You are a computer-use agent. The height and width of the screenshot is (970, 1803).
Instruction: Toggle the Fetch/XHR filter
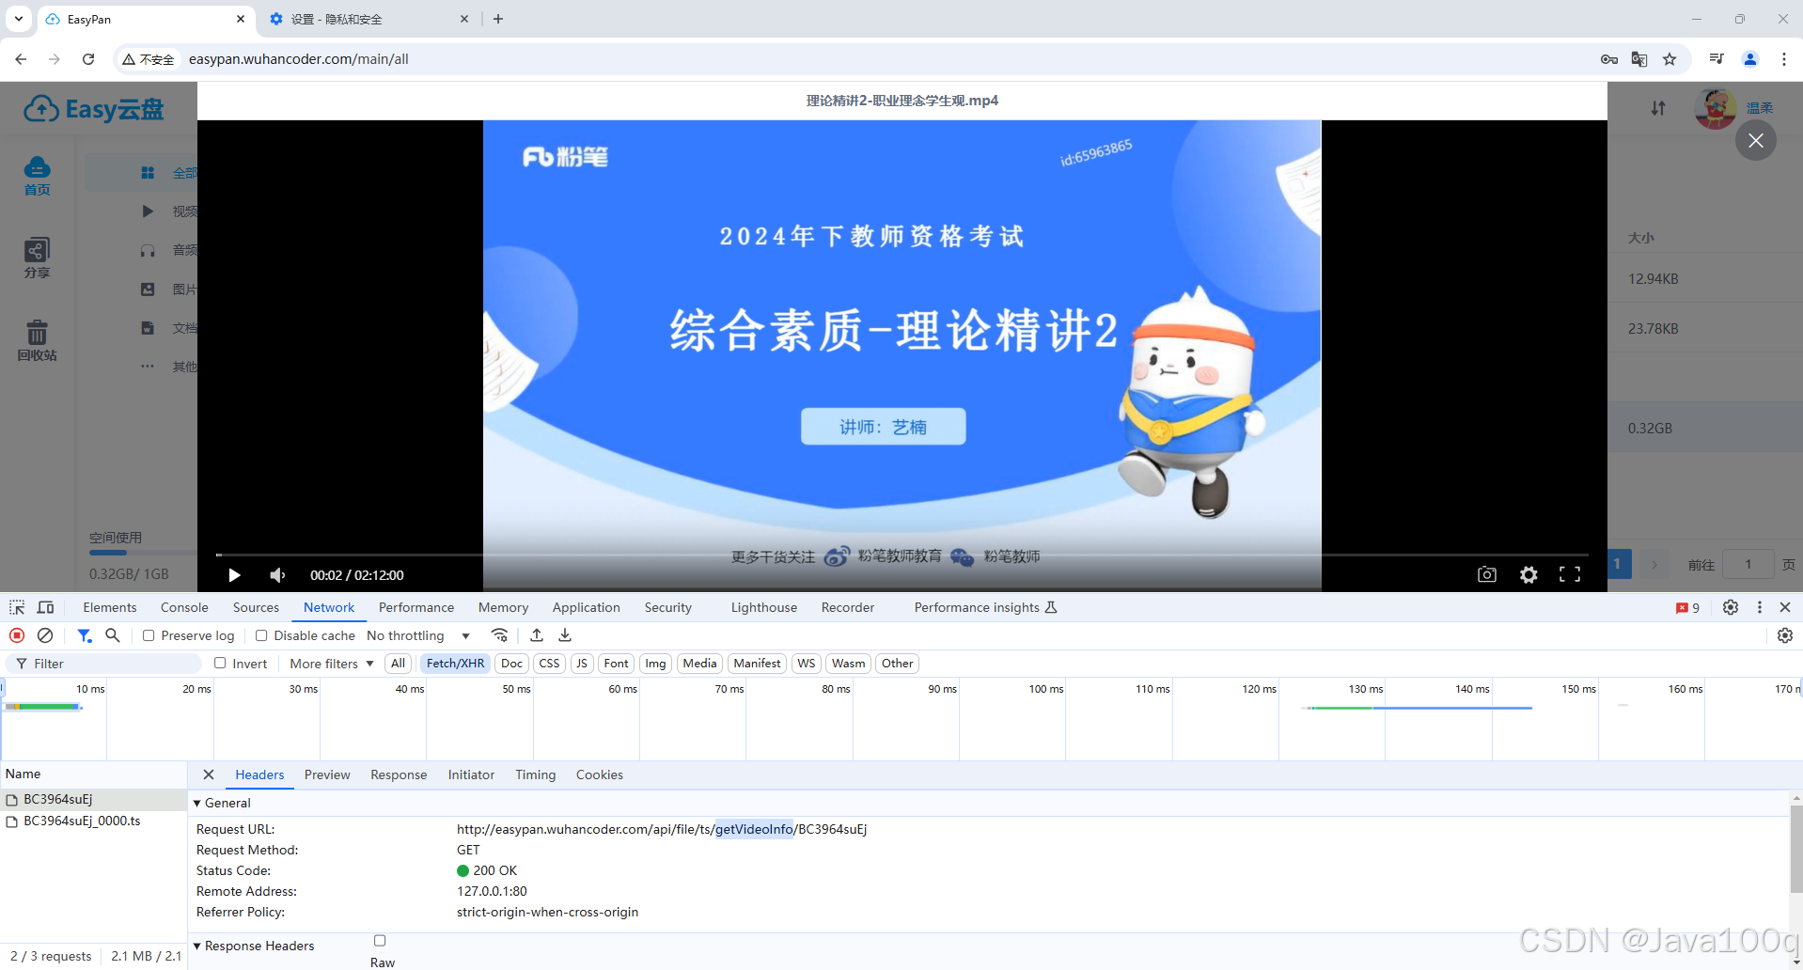click(455, 664)
